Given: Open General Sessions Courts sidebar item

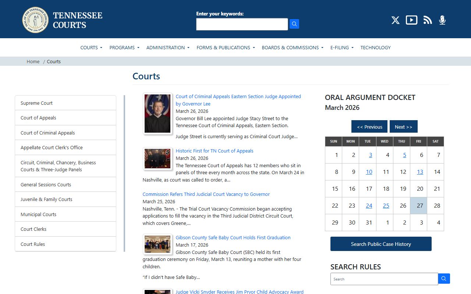Looking at the screenshot, I should tap(65, 184).
